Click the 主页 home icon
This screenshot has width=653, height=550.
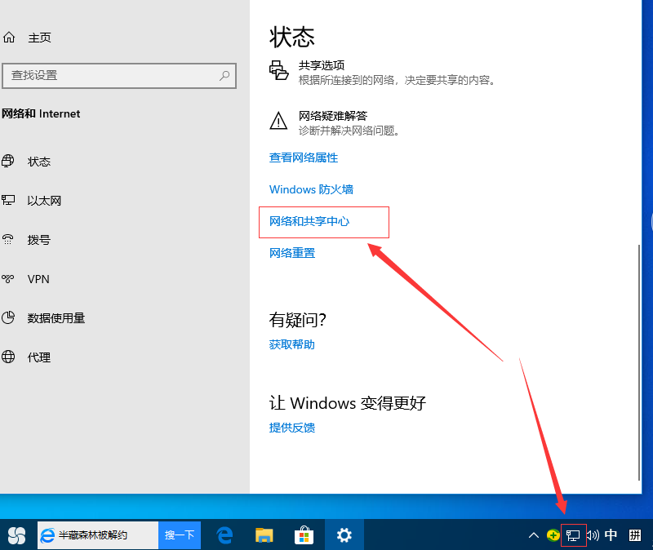click(11, 37)
